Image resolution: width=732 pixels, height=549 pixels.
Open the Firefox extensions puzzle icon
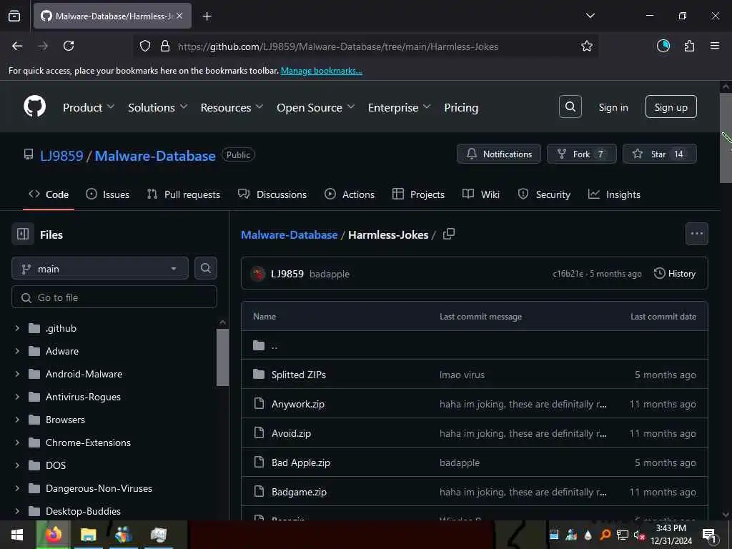[689, 46]
